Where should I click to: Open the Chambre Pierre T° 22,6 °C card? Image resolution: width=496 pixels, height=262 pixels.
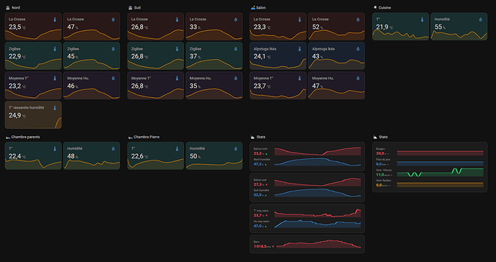coord(156,156)
